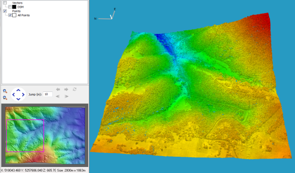Viewport: 295px width, 173px height.
Task: Open the white All Points color swatch
Action: pos(14,15)
